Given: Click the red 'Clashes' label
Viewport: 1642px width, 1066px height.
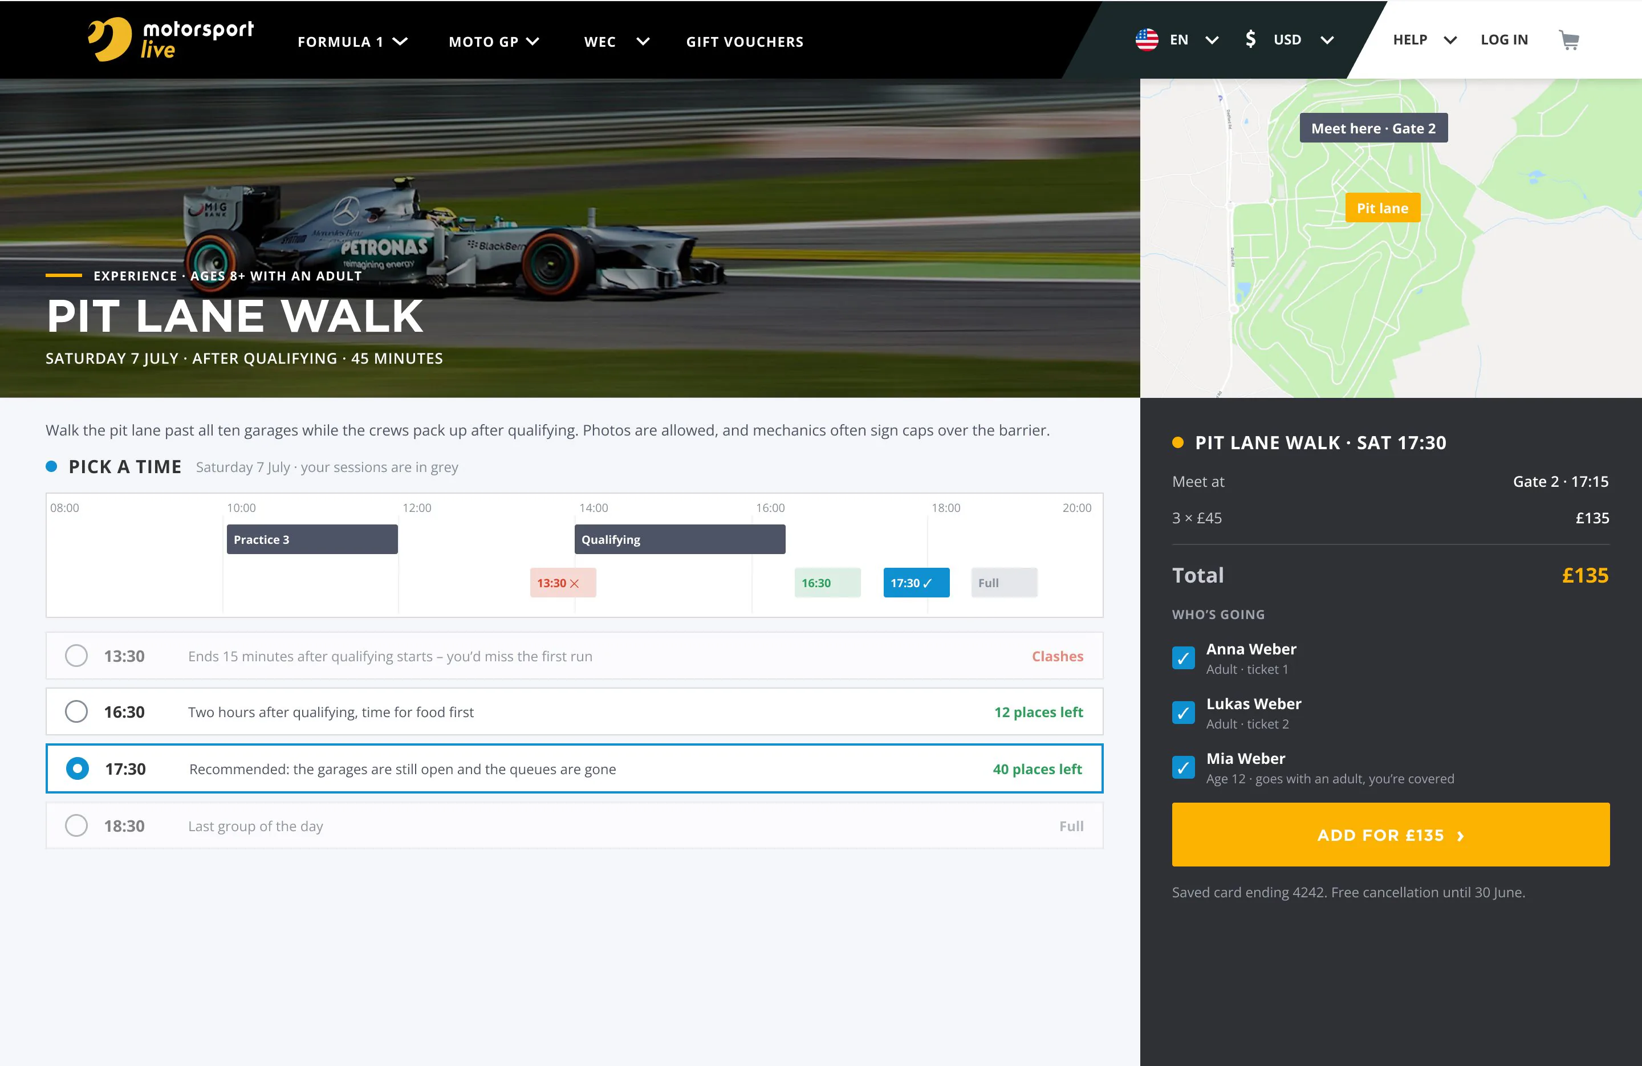Looking at the screenshot, I should pyautogui.click(x=1057, y=656).
